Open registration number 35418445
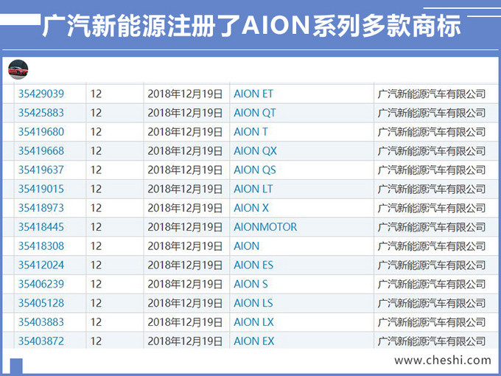501x376 pixels. pyautogui.click(x=41, y=227)
